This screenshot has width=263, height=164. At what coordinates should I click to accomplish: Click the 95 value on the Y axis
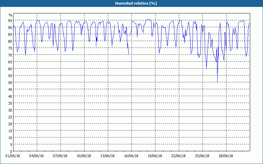click(x=10, y=21)
